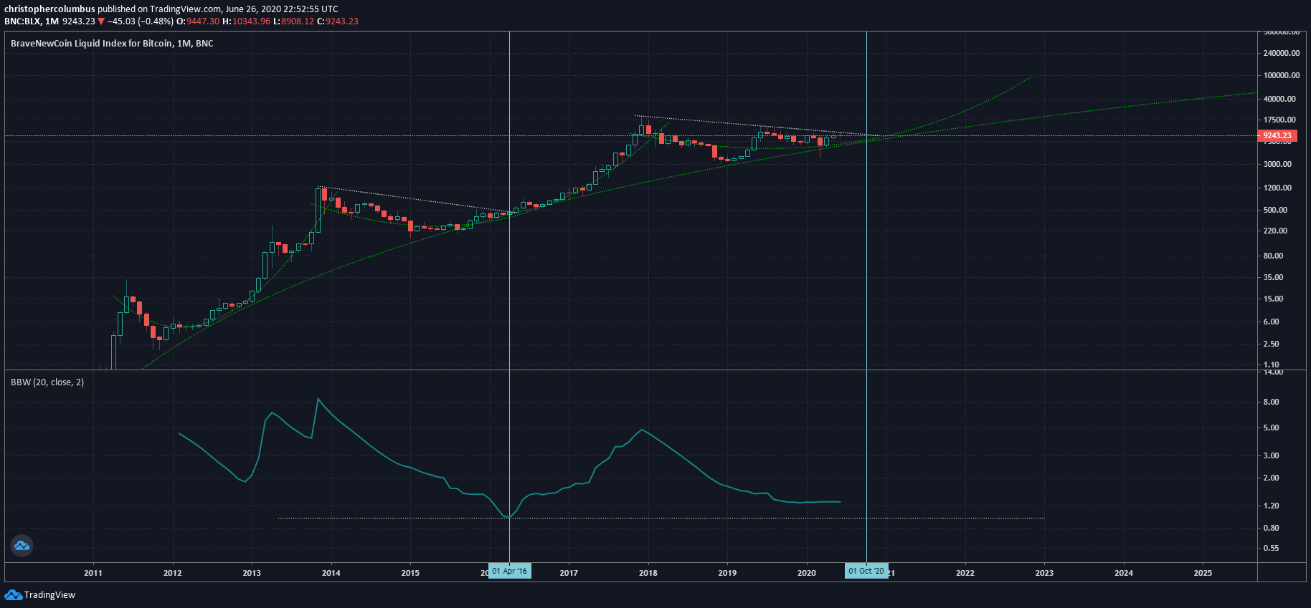Click the high value H:10343.96
This screenshot has height=608, width=1311.
[x=246, y=21]
